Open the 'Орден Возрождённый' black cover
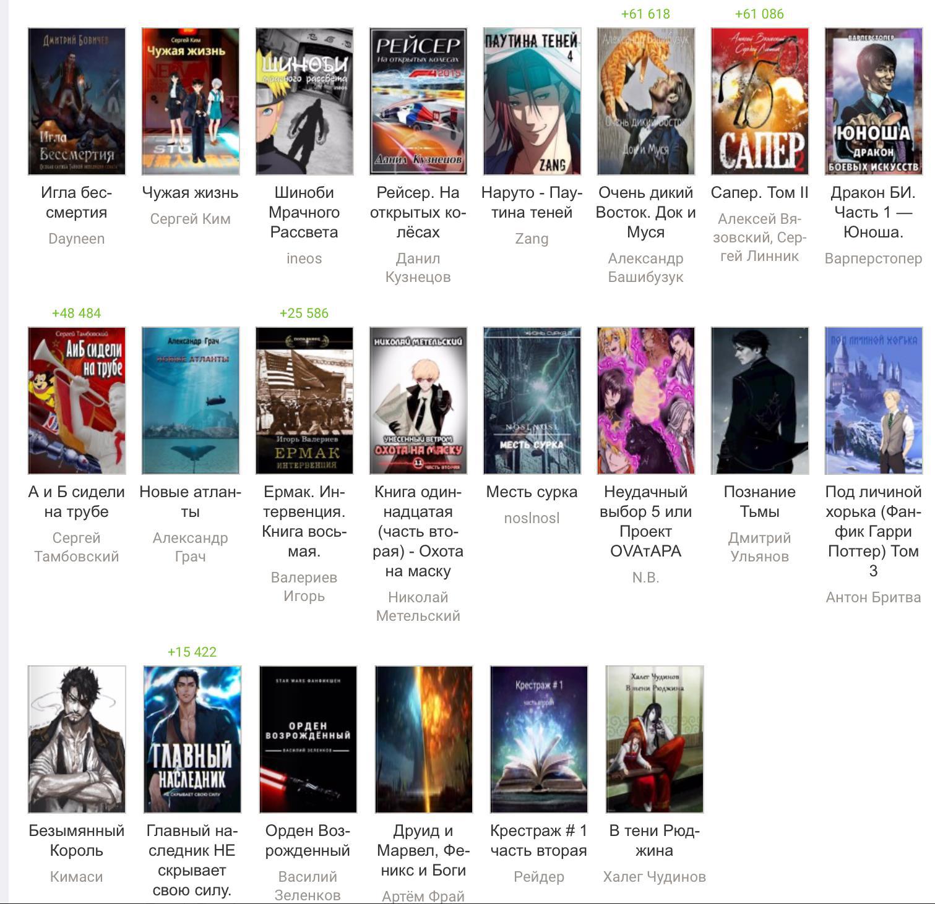Screen dimensions: 935x904 click(x=308, y=740)
